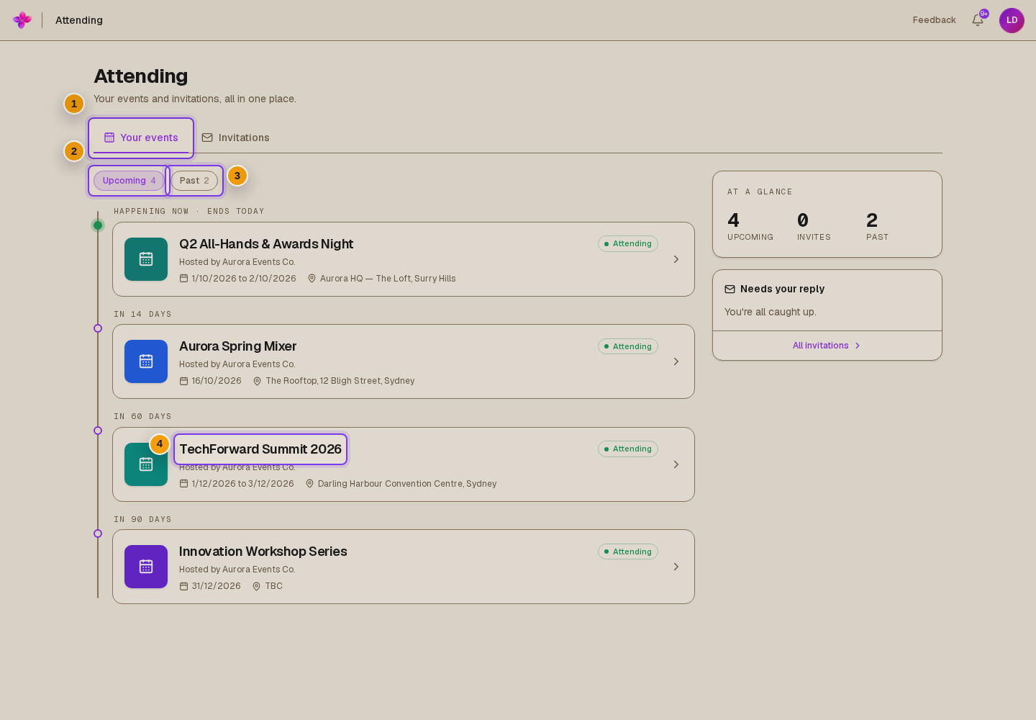Click the Feedback link

pos(934,20)
